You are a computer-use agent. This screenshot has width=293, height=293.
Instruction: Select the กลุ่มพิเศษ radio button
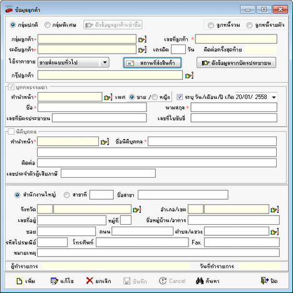click(48, 25)
